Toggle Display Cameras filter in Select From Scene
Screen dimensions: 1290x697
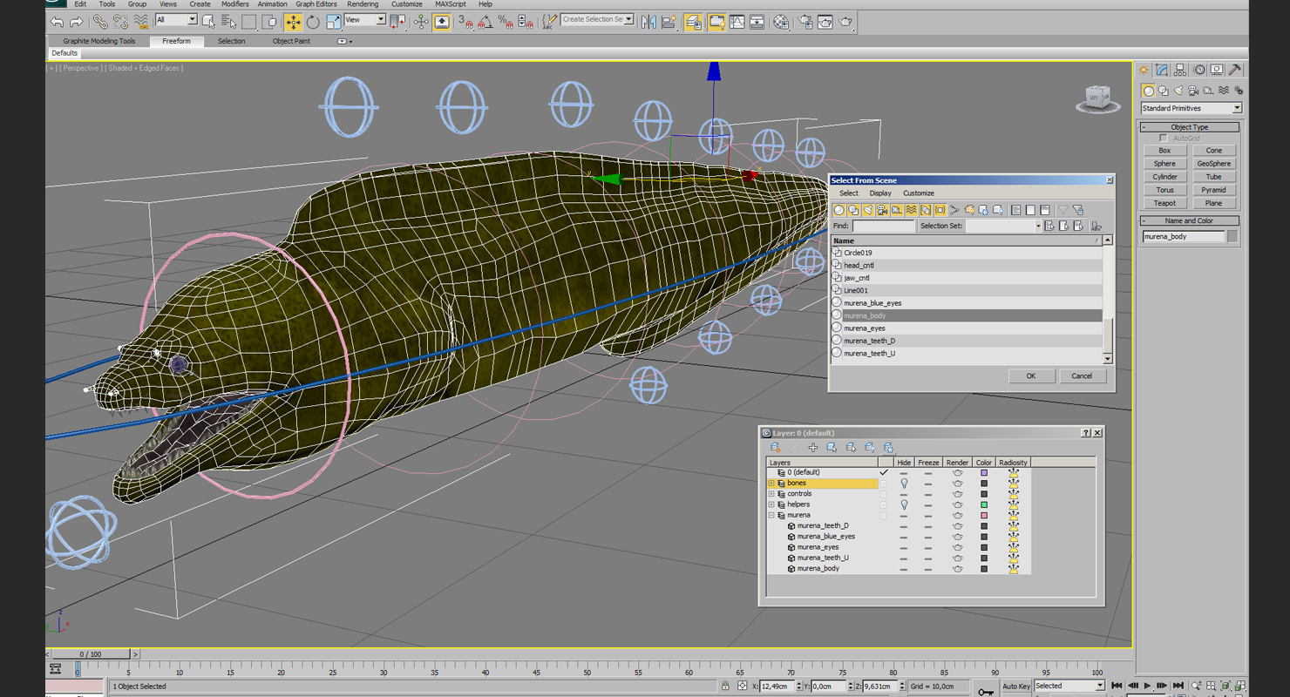pos(882,210)
